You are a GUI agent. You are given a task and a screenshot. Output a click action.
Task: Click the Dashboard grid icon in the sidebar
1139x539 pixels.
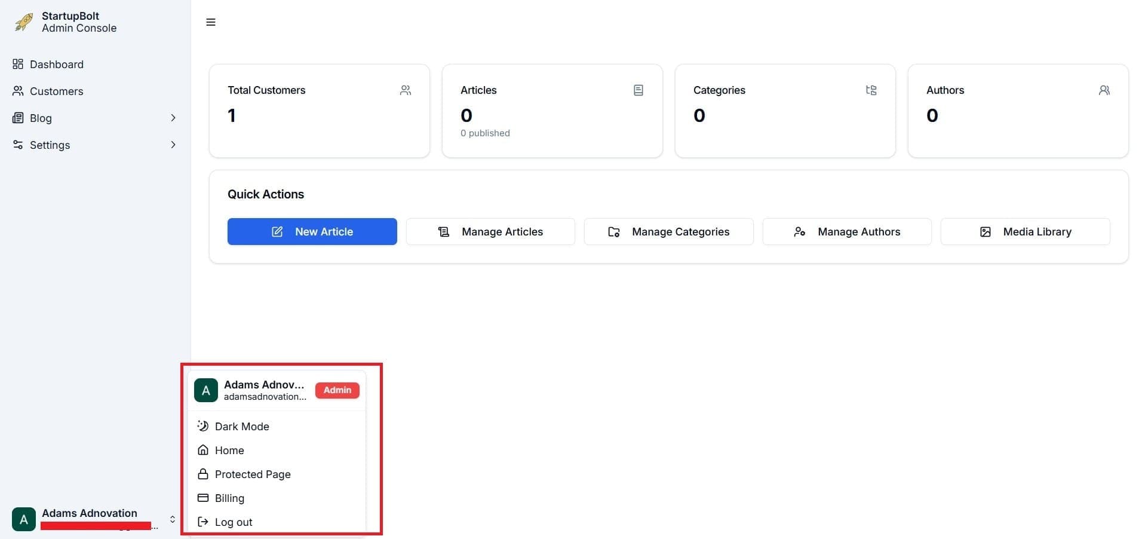[x=18, y=64]
